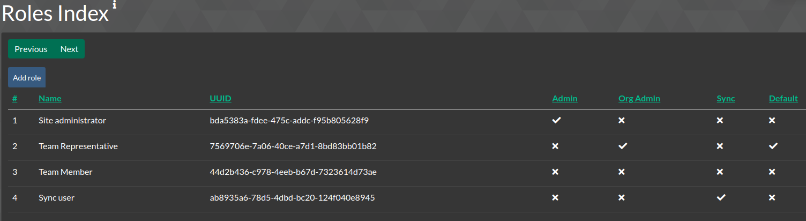Click Org Admin checkmark for Team Representative

(623, 146)
